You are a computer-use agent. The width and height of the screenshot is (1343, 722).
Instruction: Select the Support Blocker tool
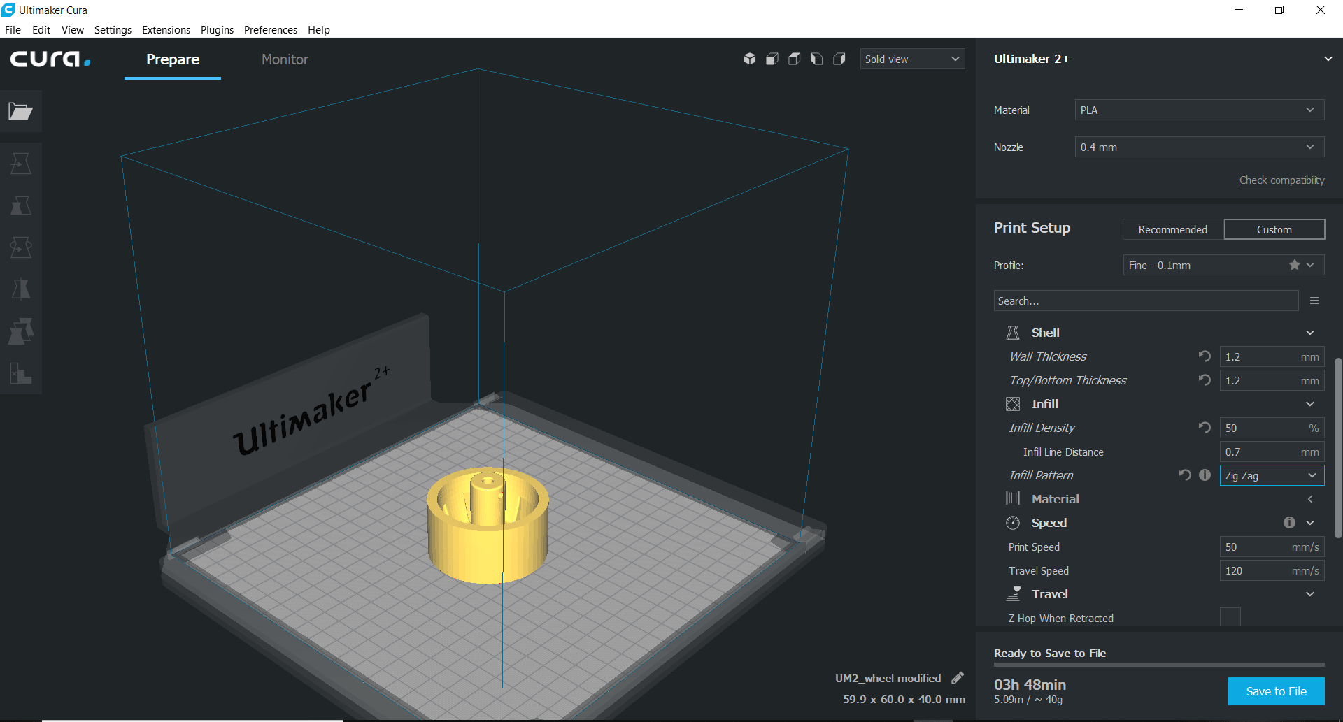point(21,373)
